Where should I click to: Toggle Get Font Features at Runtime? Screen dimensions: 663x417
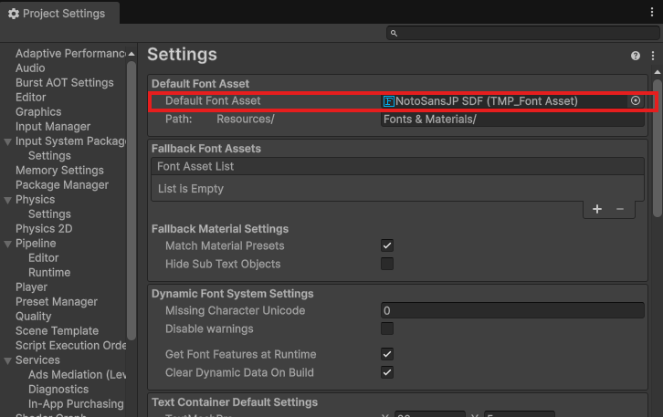point(387,354)
